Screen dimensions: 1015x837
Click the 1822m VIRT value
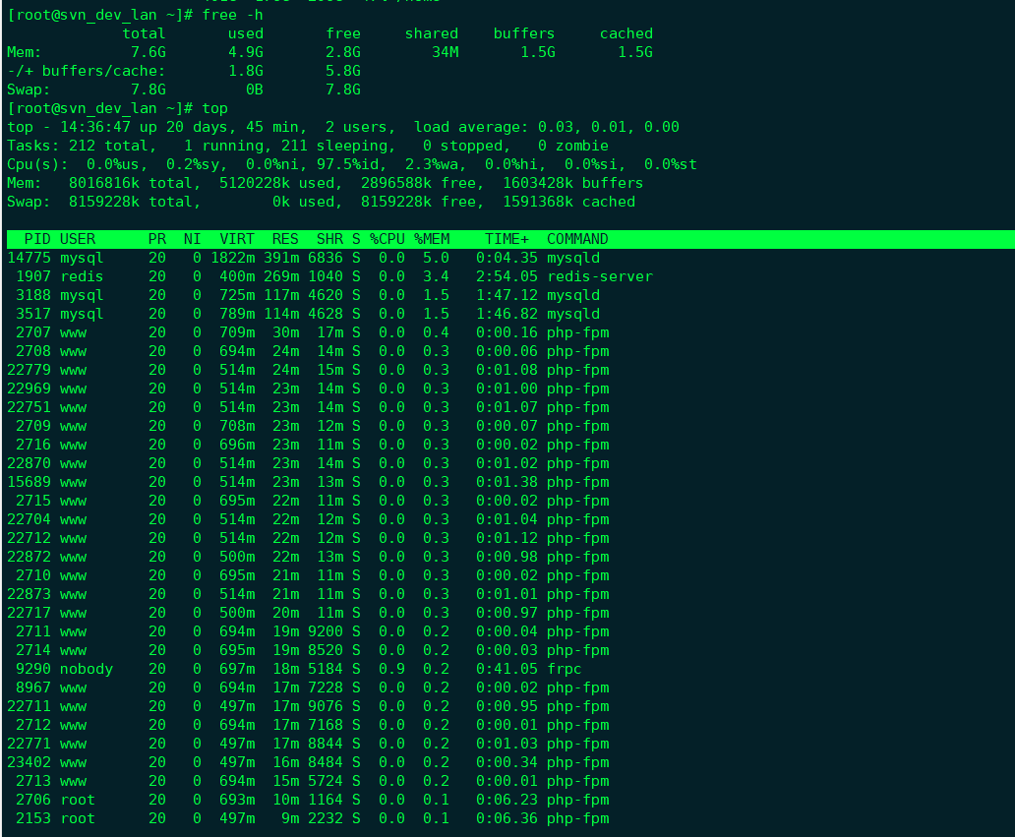(233, 259)
